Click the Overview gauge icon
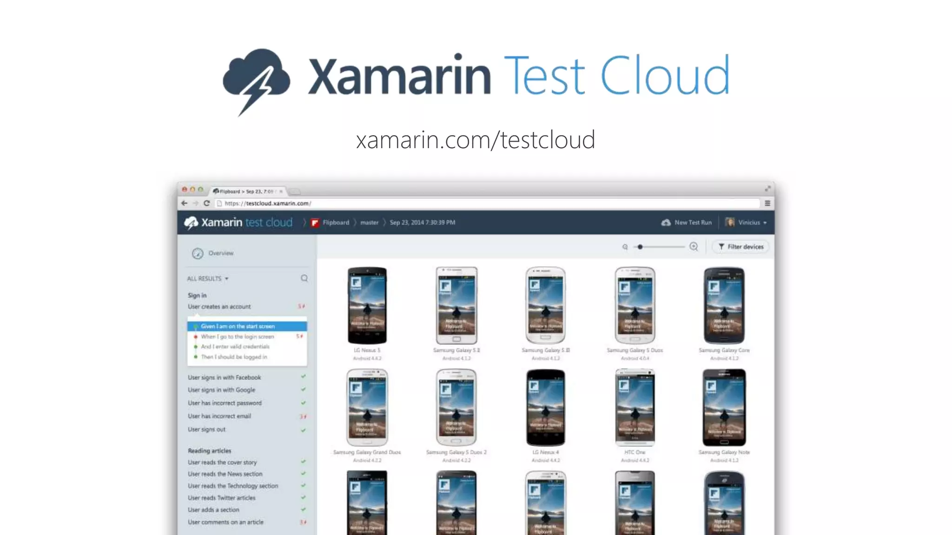Viewport: 952px width, 535px height. point(198,253)
